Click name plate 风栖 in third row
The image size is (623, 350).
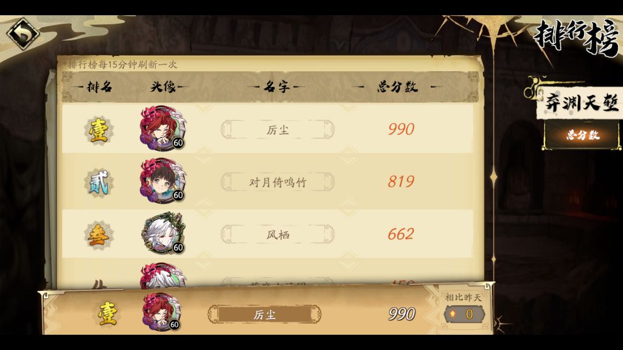(277, 235)
